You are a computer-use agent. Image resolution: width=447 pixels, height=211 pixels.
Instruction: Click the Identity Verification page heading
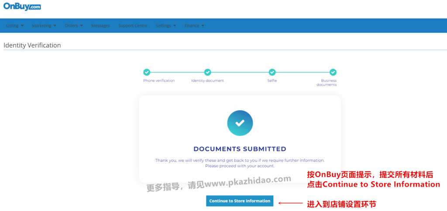tap(32, 45)
